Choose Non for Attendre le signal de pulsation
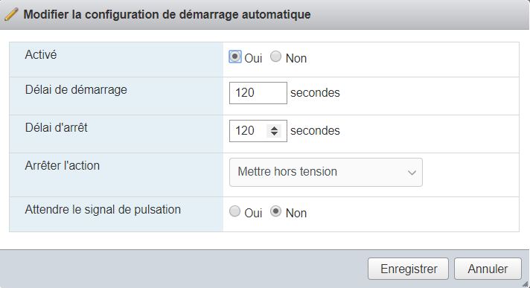The image size is (530, 288). point(276,211)
